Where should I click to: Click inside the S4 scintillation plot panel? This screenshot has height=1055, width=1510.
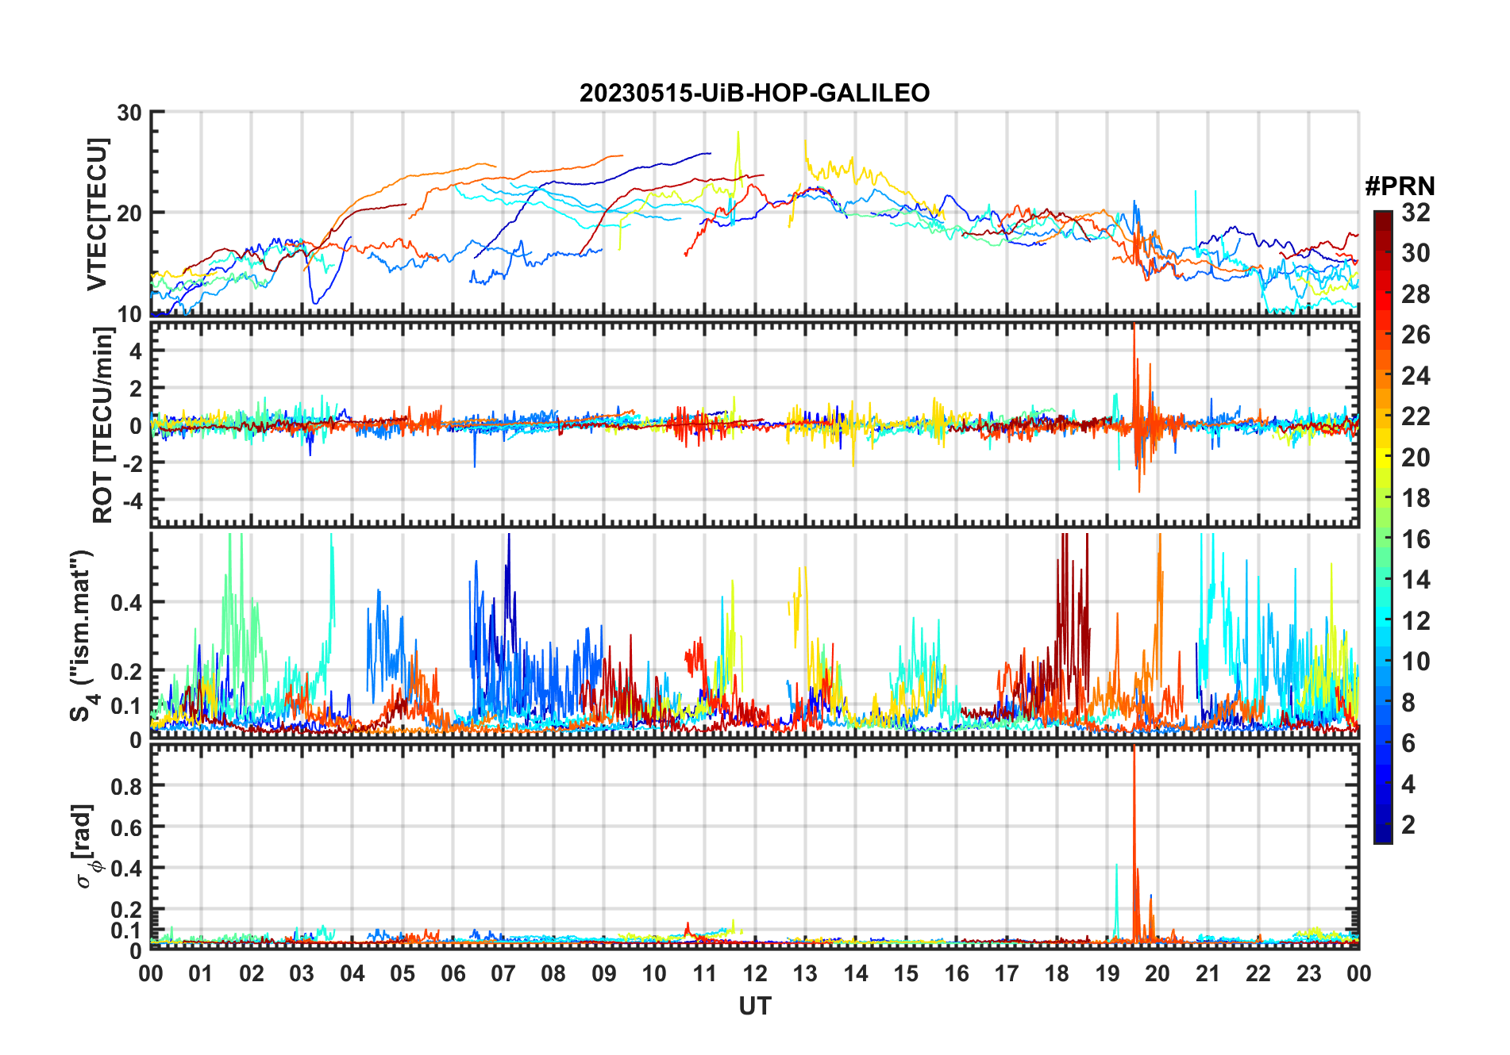[754, 636]
